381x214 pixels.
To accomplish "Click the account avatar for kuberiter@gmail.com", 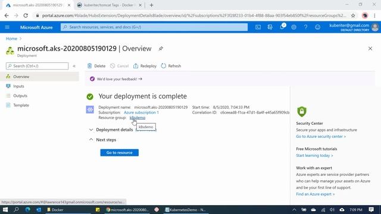I will (375, 27).
